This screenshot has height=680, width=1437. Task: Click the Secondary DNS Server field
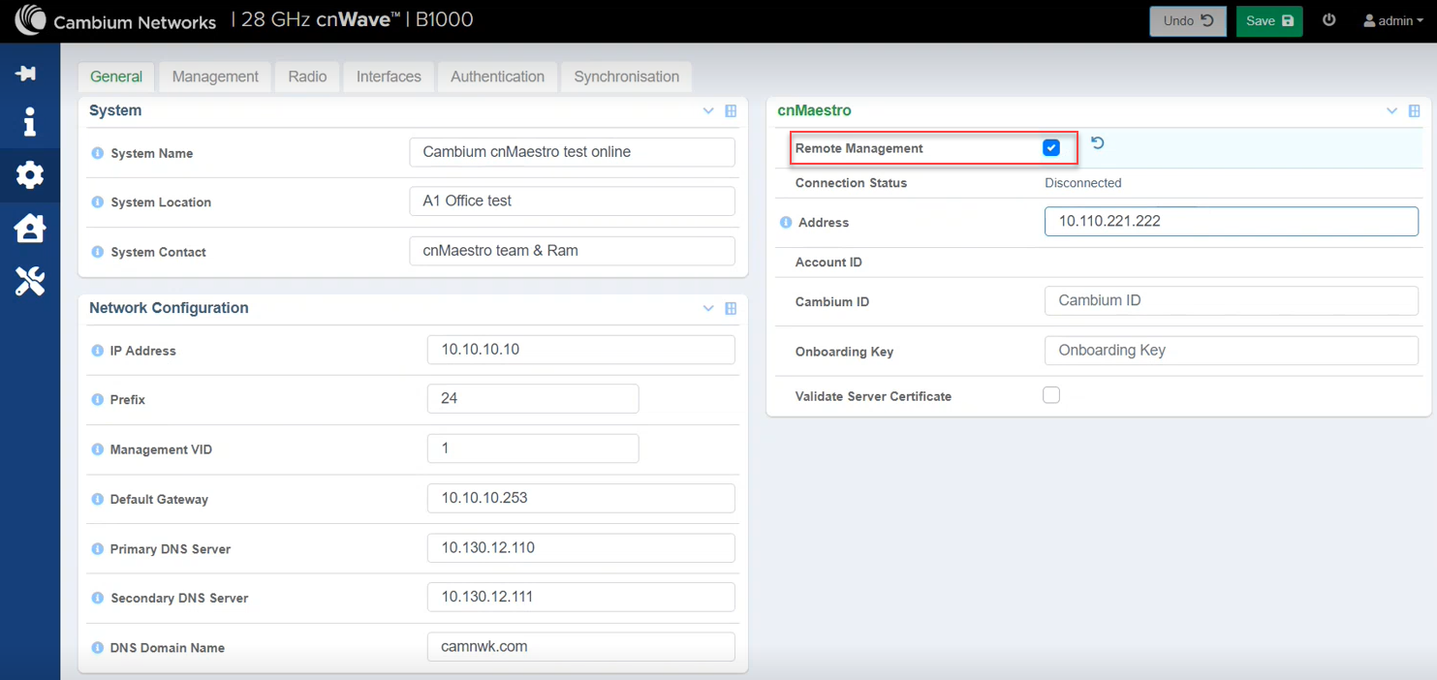pyautogui.click(x=580, y=597)
